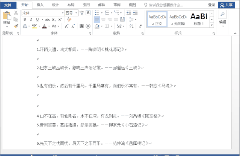The width and height of the screenshot is (240, 156).
Task: Click the Increase Indent icon
Action: [135, 13]
